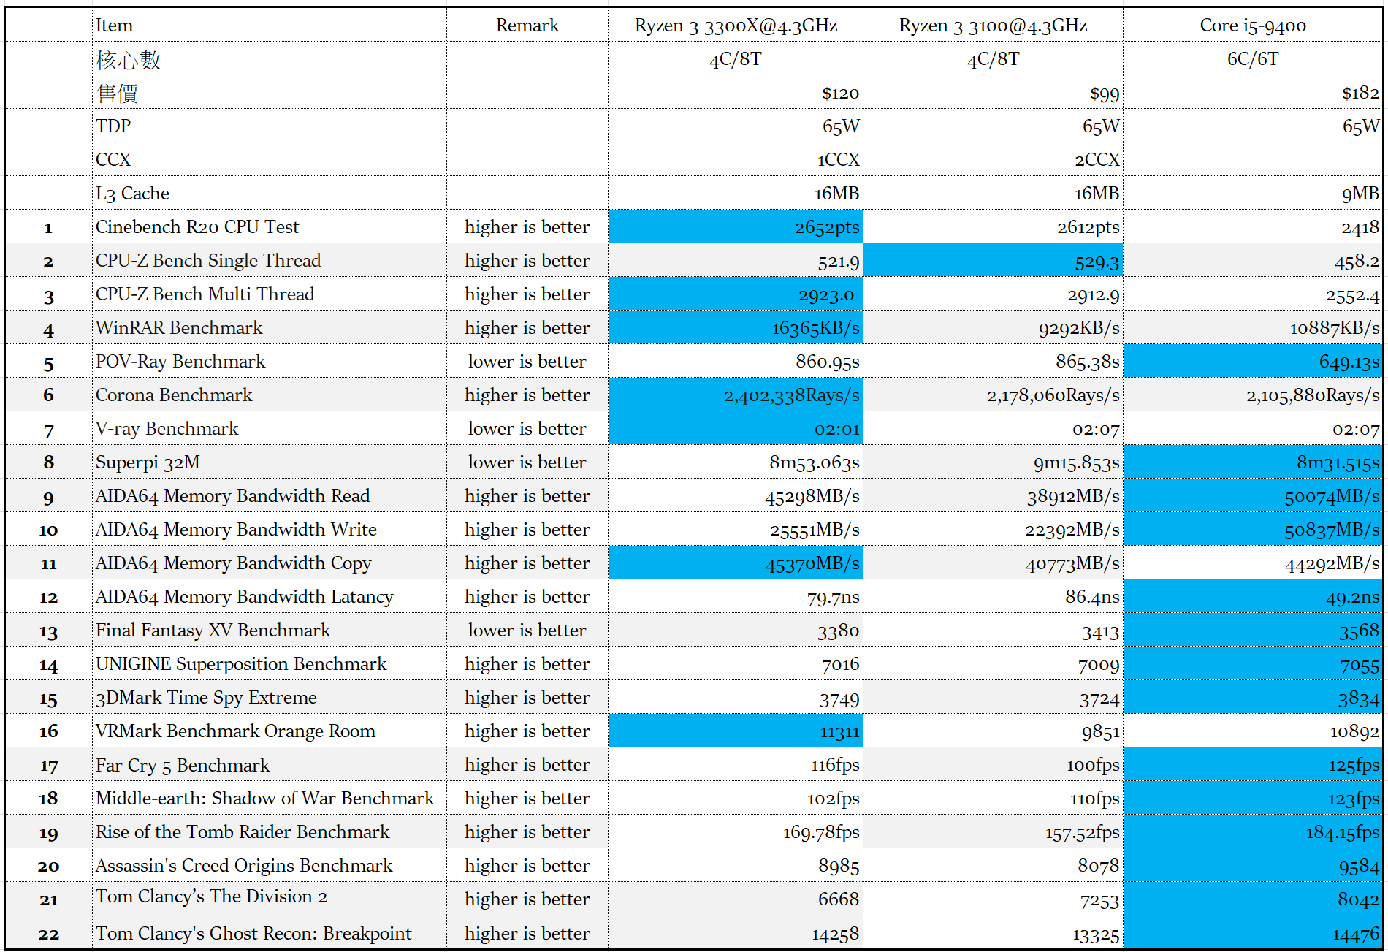Select the '50837MB/s' cell
1388x952 pixels.
[1253, 529]
